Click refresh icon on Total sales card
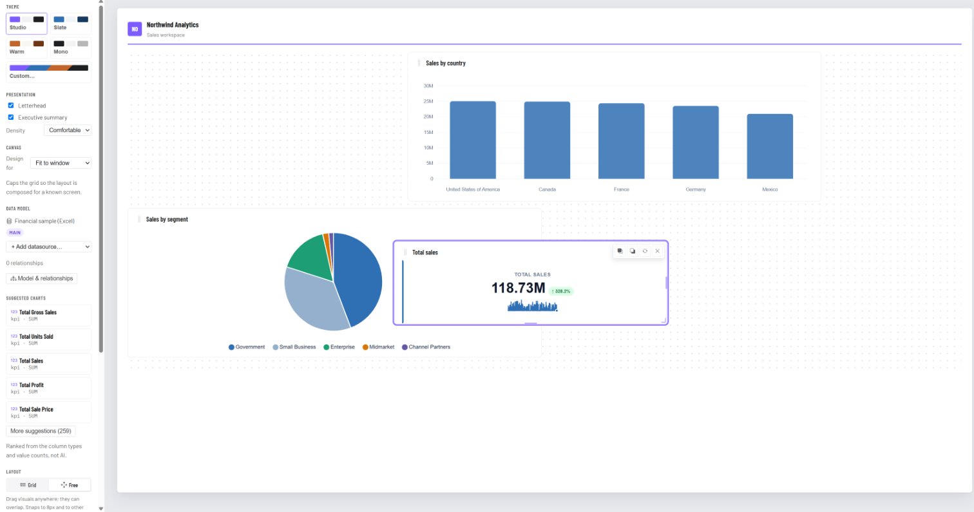The width and height of the screenshot is (974, 512). coord(645,251)
